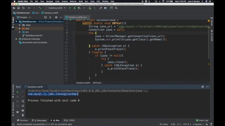
Task: Click the DataSourceDB editor breadcrumb at bottom
Action: tap(83, 83)
